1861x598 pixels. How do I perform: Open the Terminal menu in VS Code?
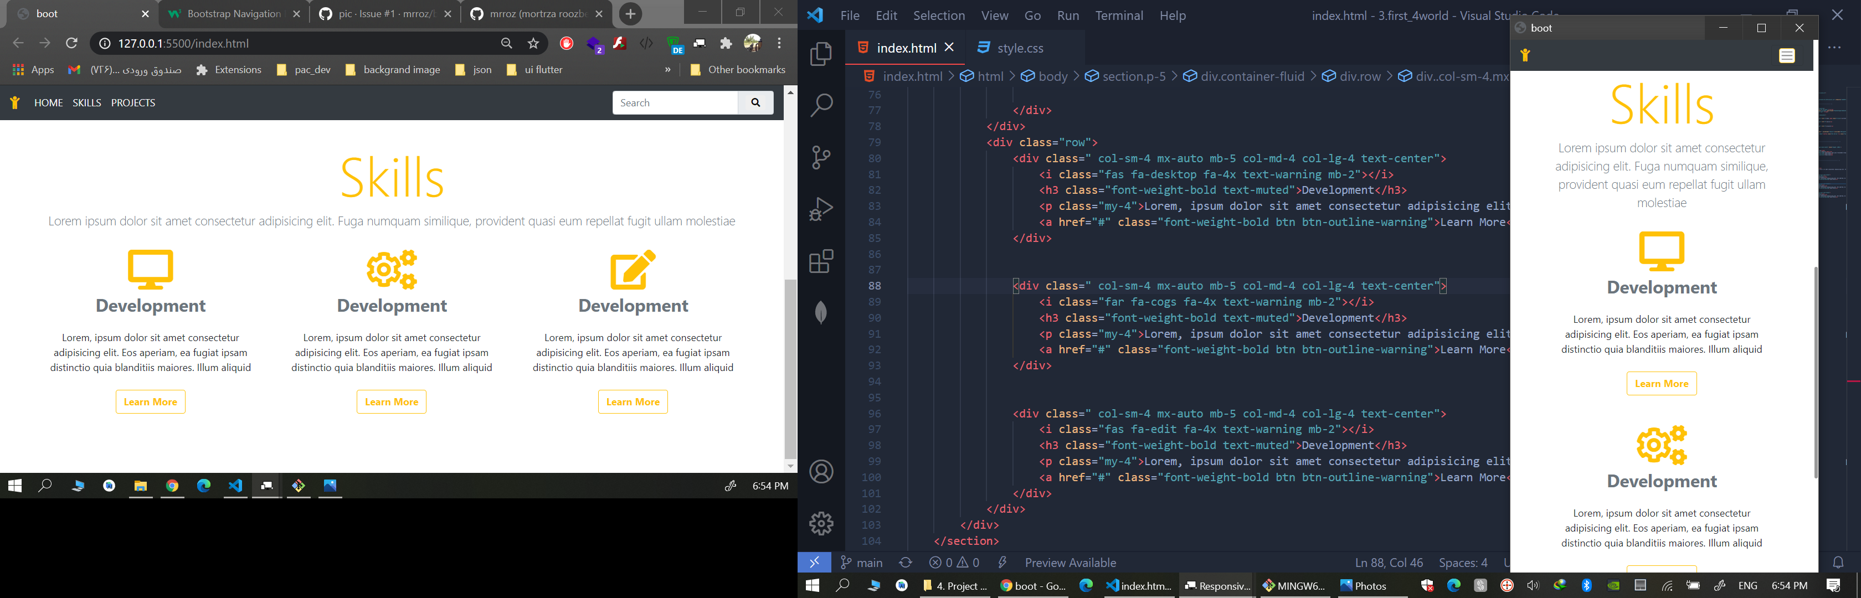click(1118, 15)
